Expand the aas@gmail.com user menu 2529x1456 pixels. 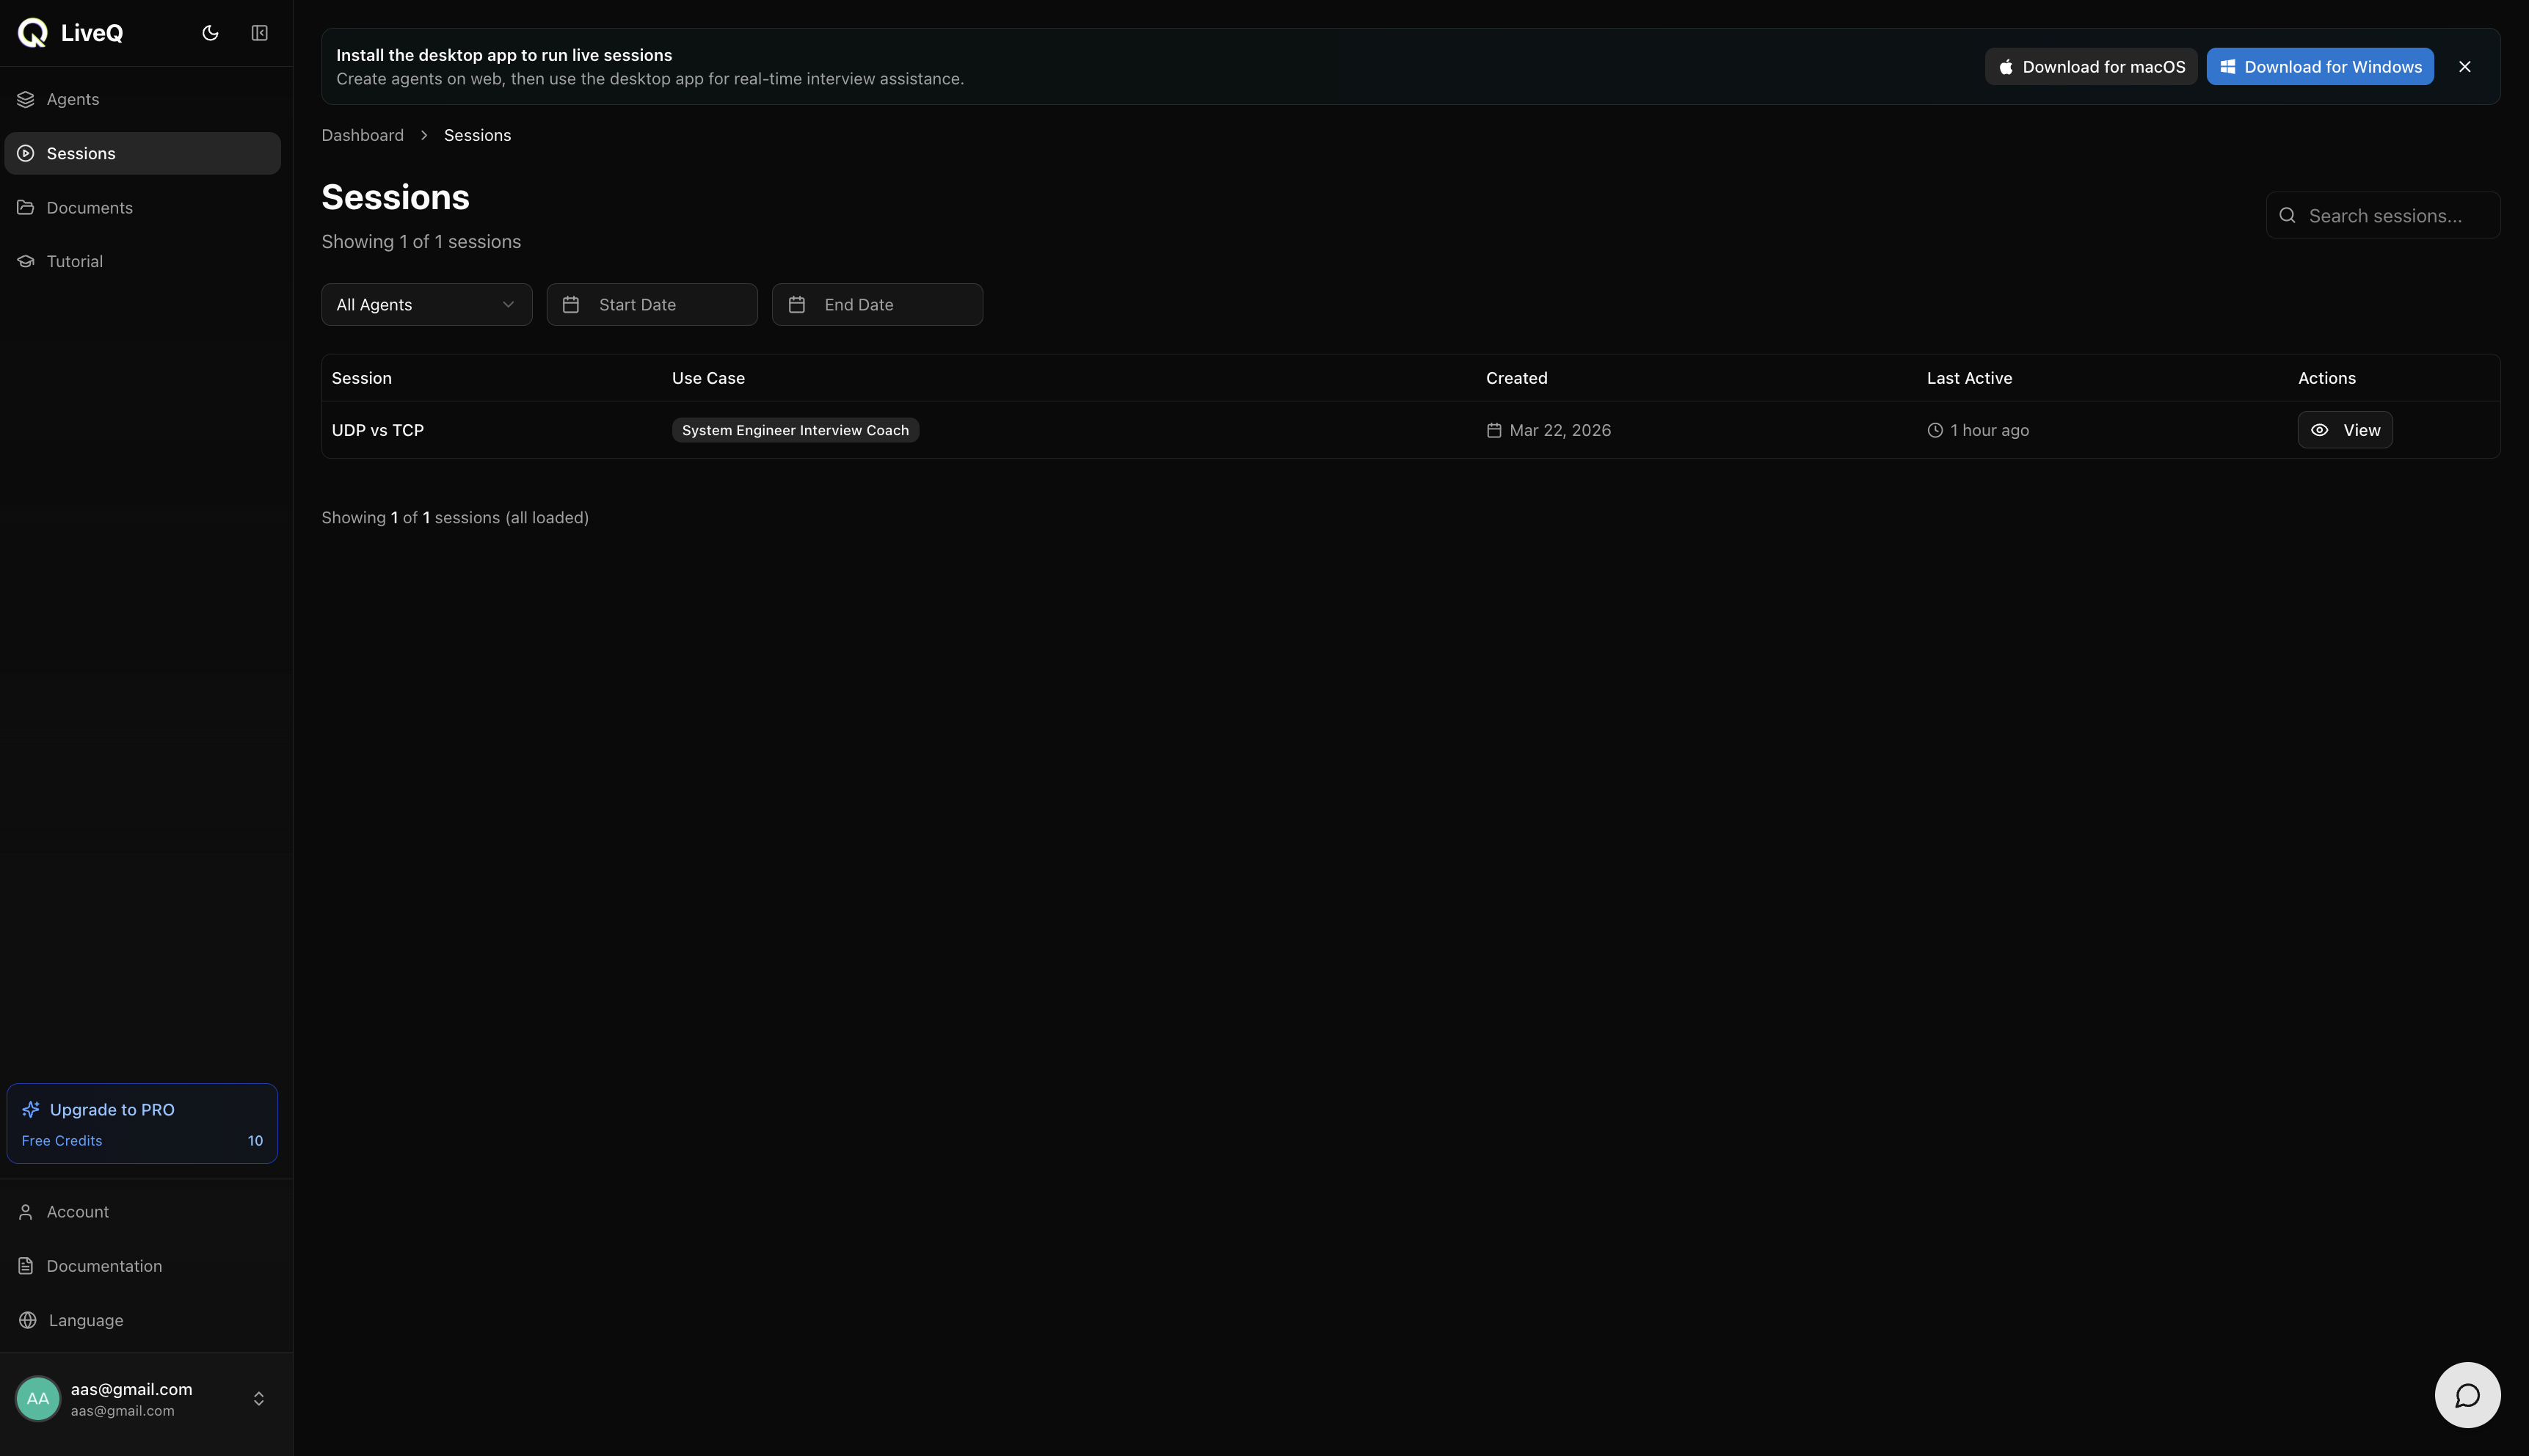[x=258, y=1399]
